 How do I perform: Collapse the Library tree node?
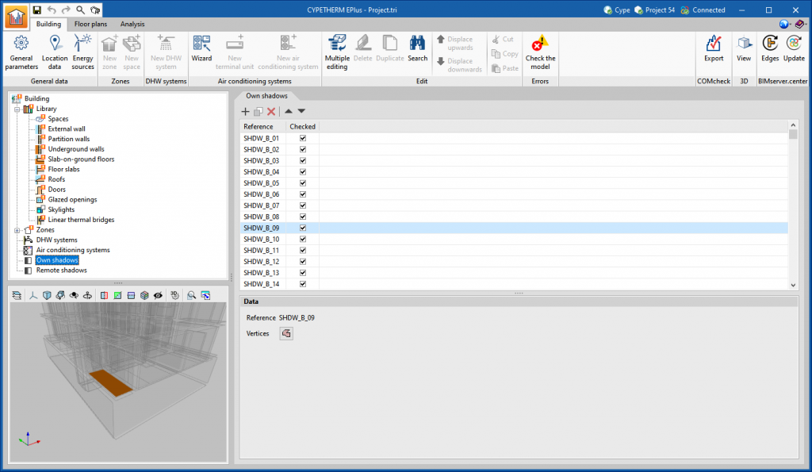click(16, 109)
